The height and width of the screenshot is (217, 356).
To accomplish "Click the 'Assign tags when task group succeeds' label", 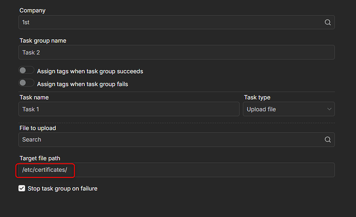I will tap(90, 71).
